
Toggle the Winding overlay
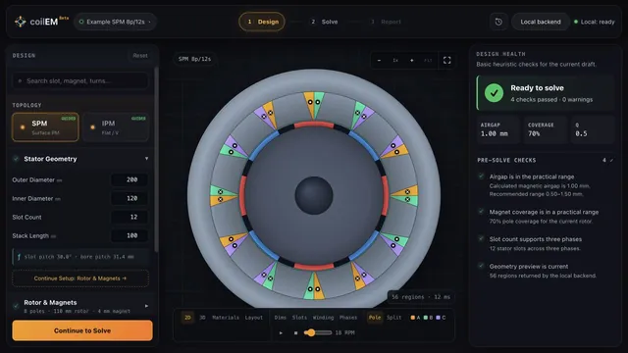(323, 318)
